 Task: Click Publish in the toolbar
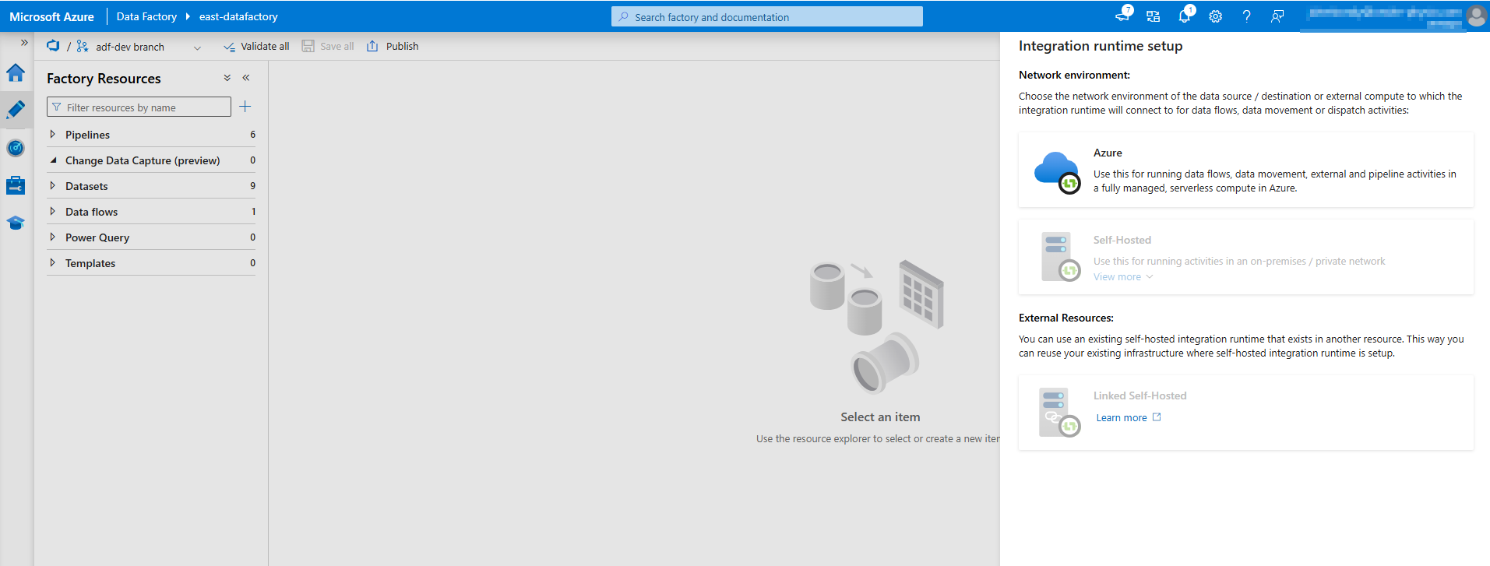393,47
